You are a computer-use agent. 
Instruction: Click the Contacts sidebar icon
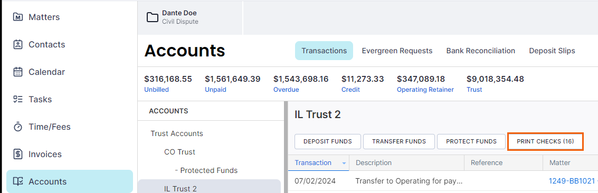(x=17, y=44)
